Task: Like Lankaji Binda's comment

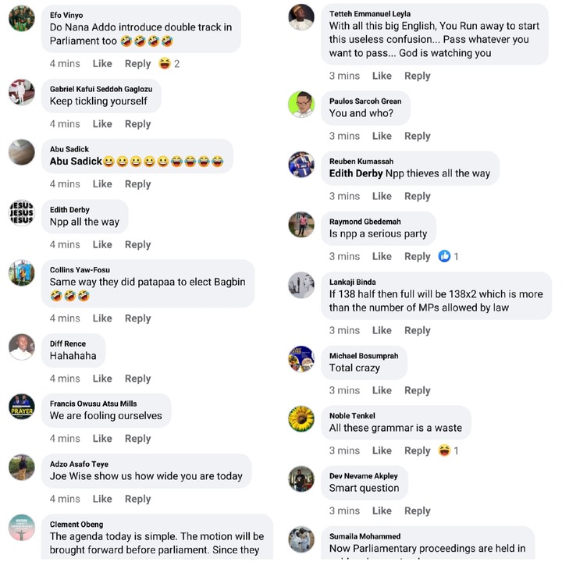Action: (382, 330)
